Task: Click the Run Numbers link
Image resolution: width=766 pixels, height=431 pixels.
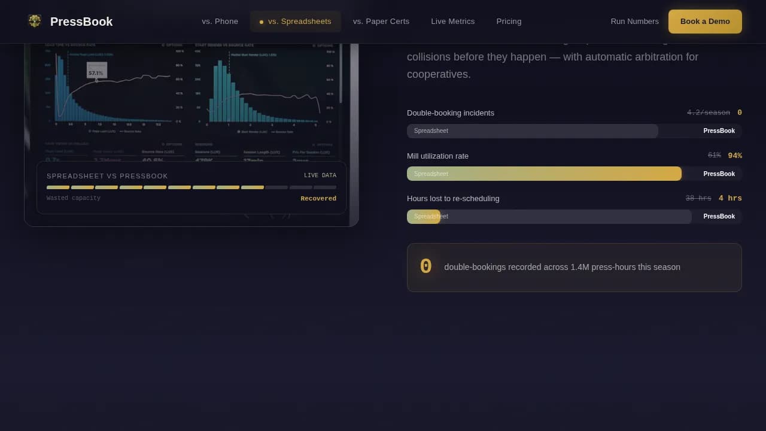Action: point(635,22)
